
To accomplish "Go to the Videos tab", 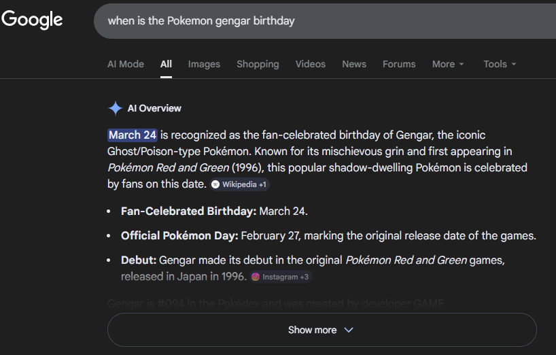I will (310, 64).
